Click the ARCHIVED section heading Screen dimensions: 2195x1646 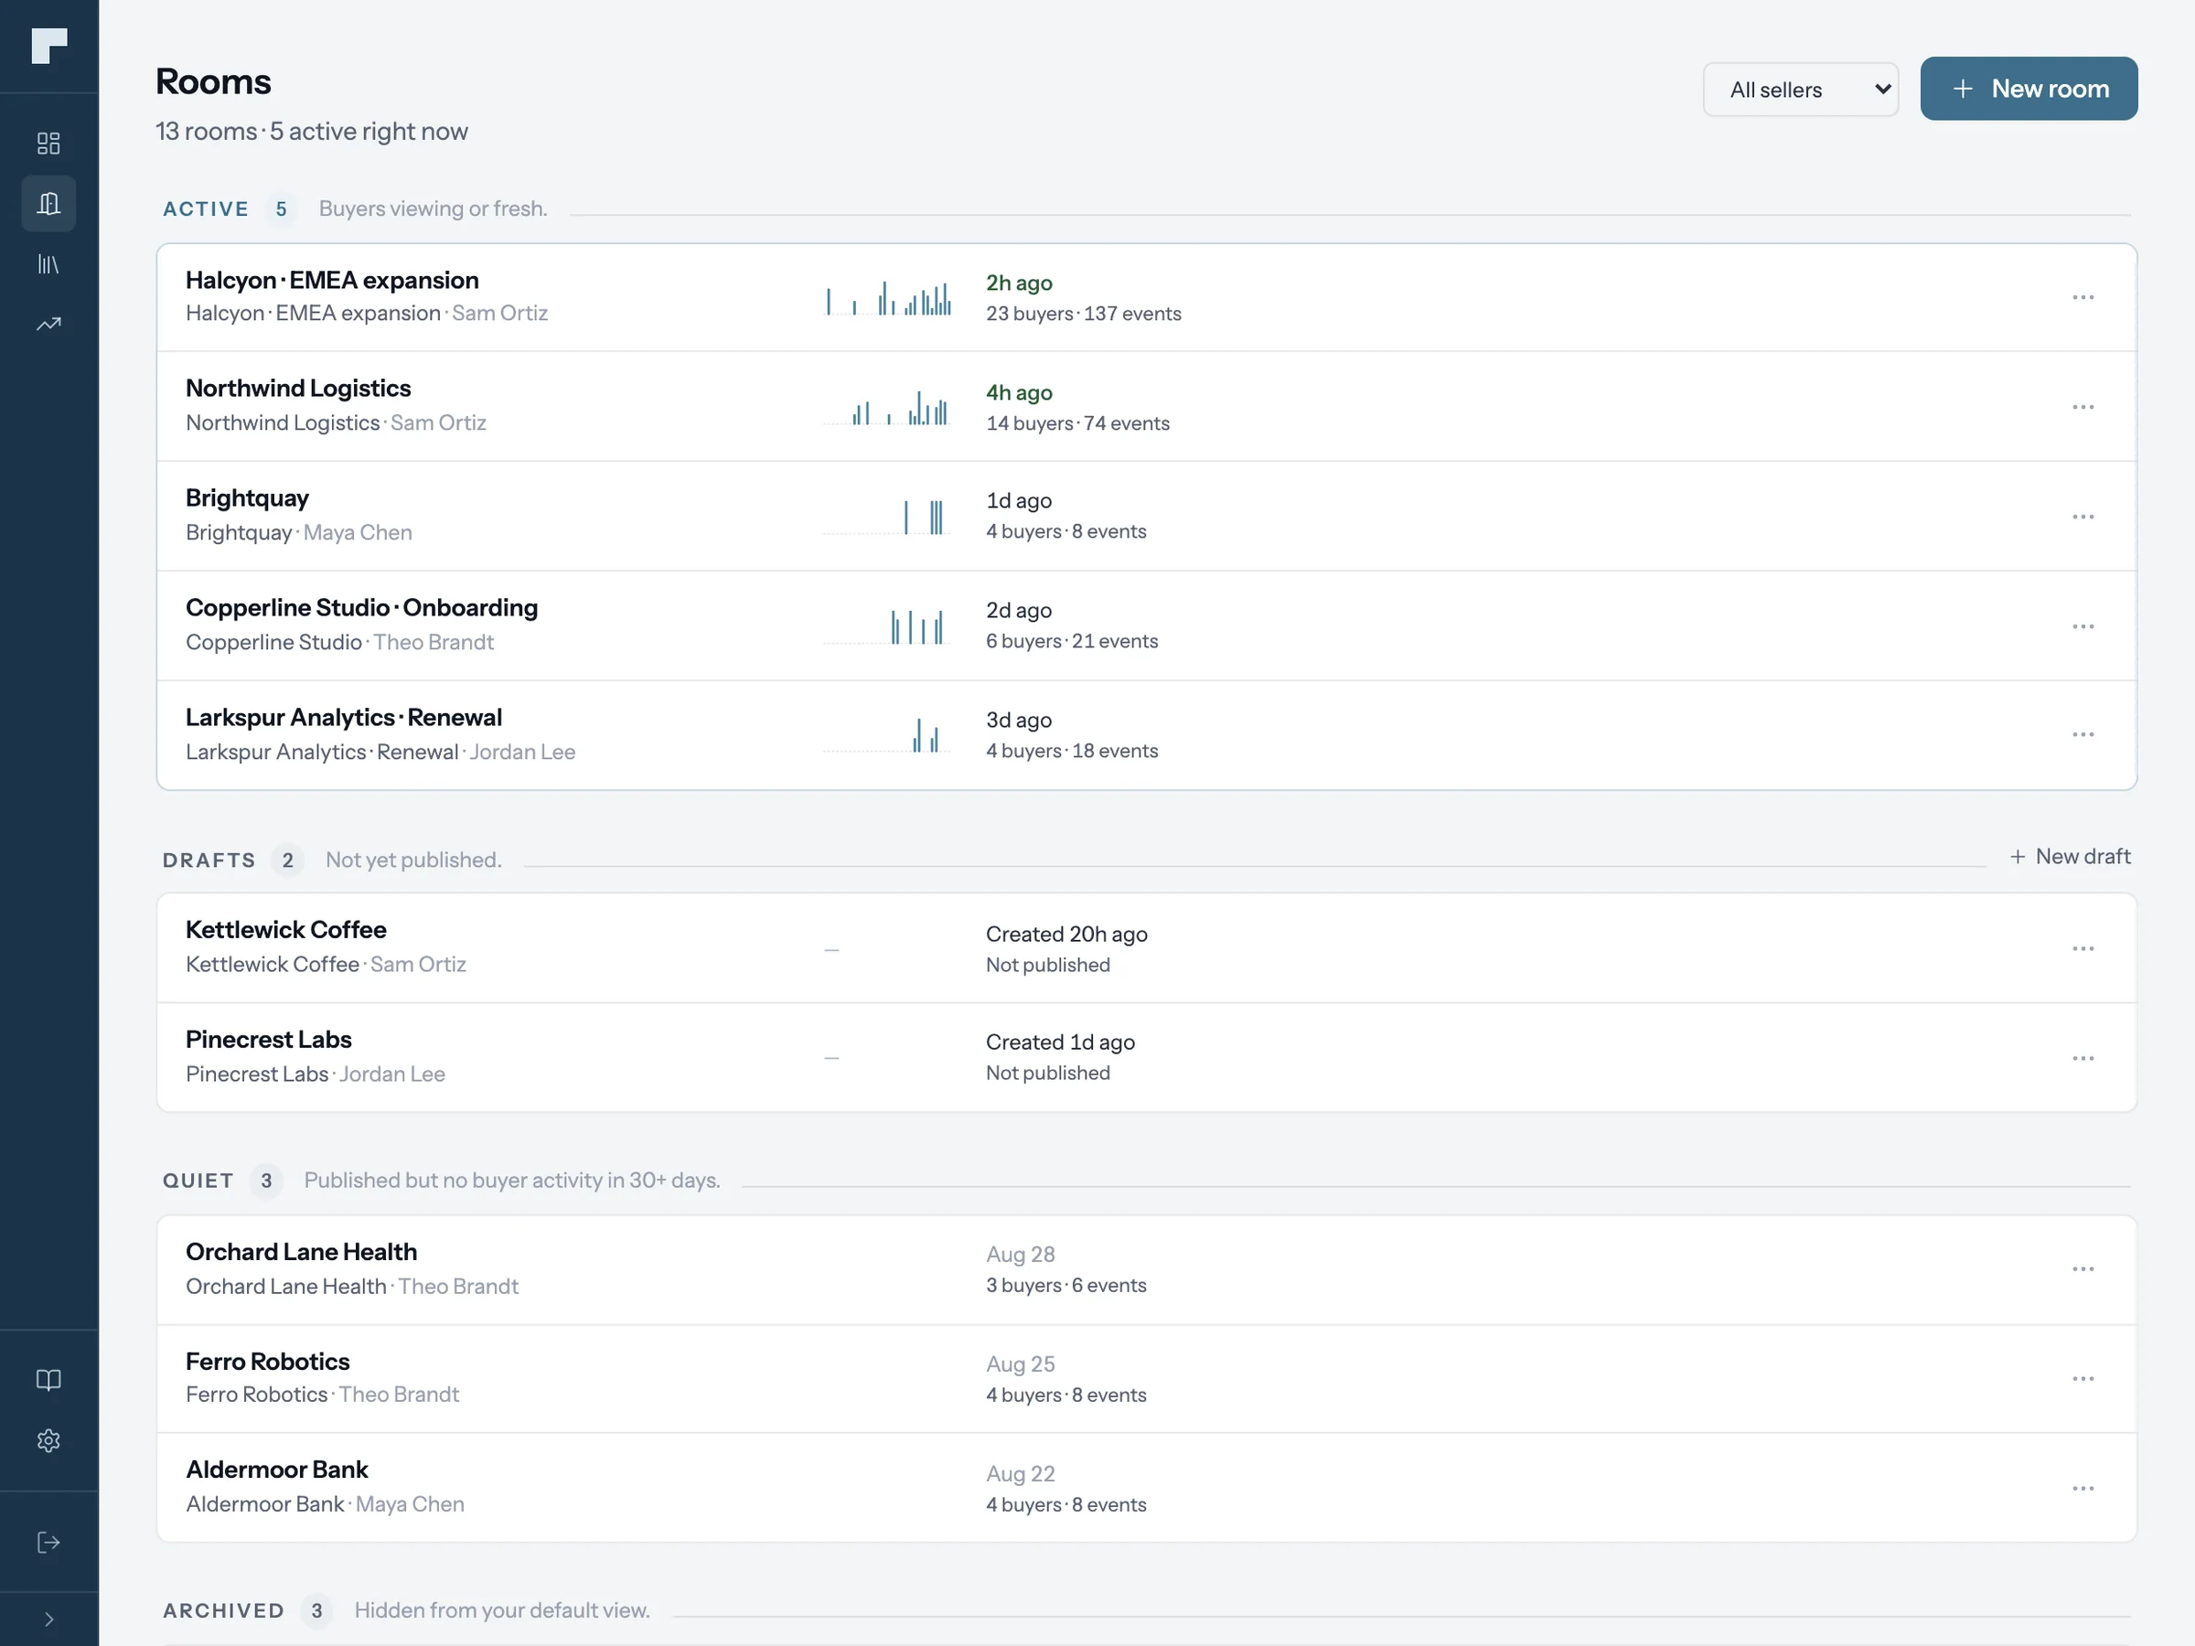[223, 1610]
